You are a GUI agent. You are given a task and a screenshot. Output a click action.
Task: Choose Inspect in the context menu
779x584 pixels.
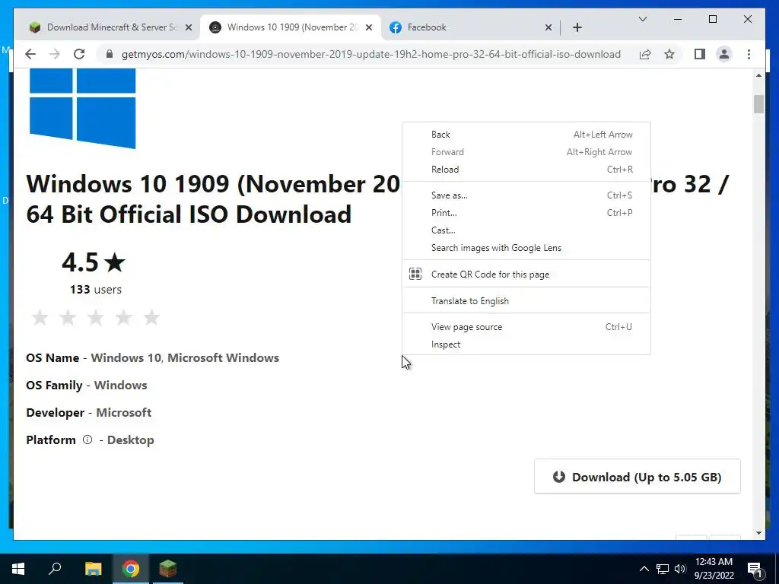[x=526, y=344]
